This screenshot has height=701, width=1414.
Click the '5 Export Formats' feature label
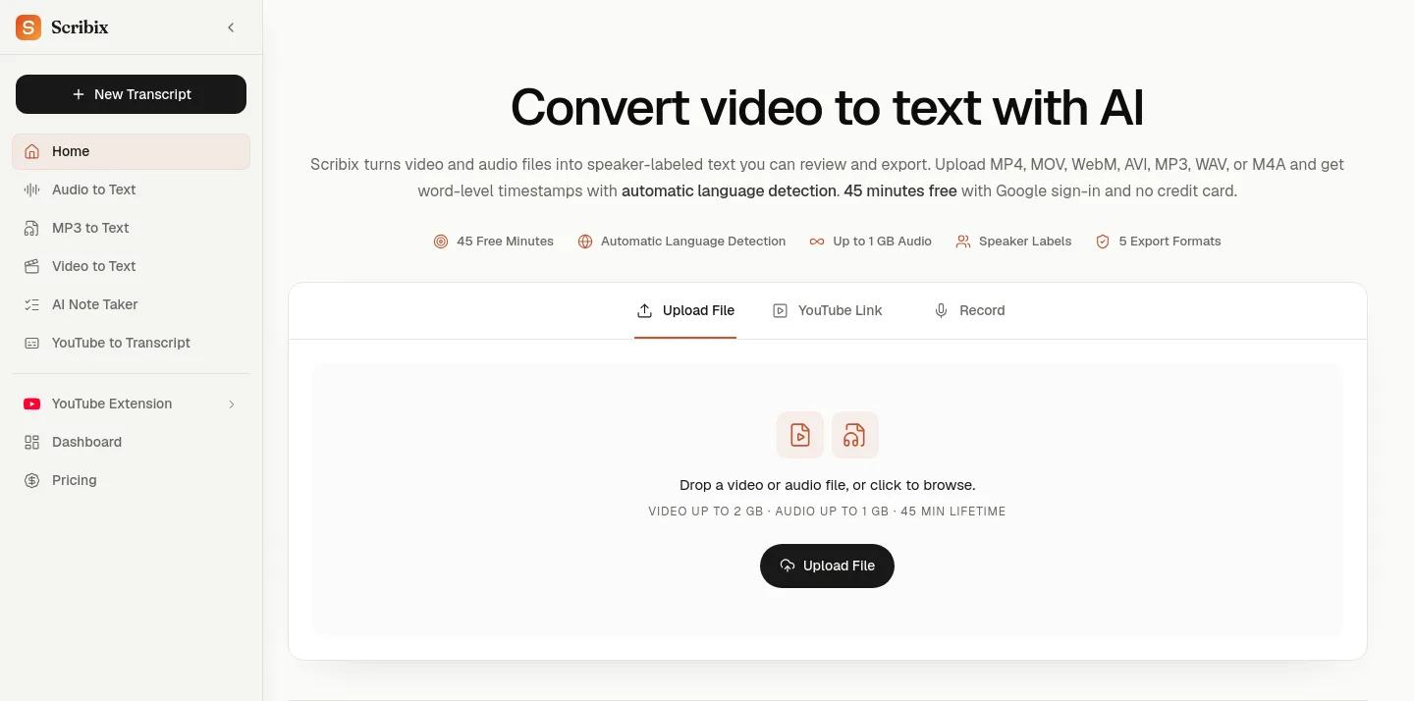pyautogui.click(x=1169, y=241)
